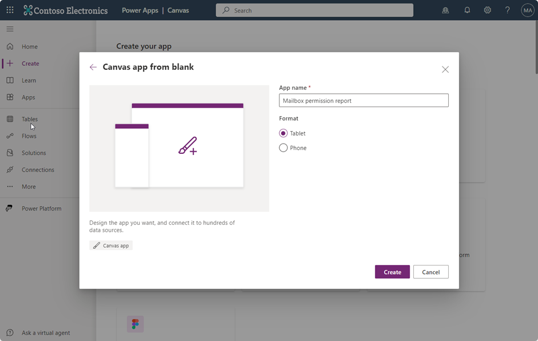Open Solutions in the navigation

pyautogui.click(x=34, y=153)
